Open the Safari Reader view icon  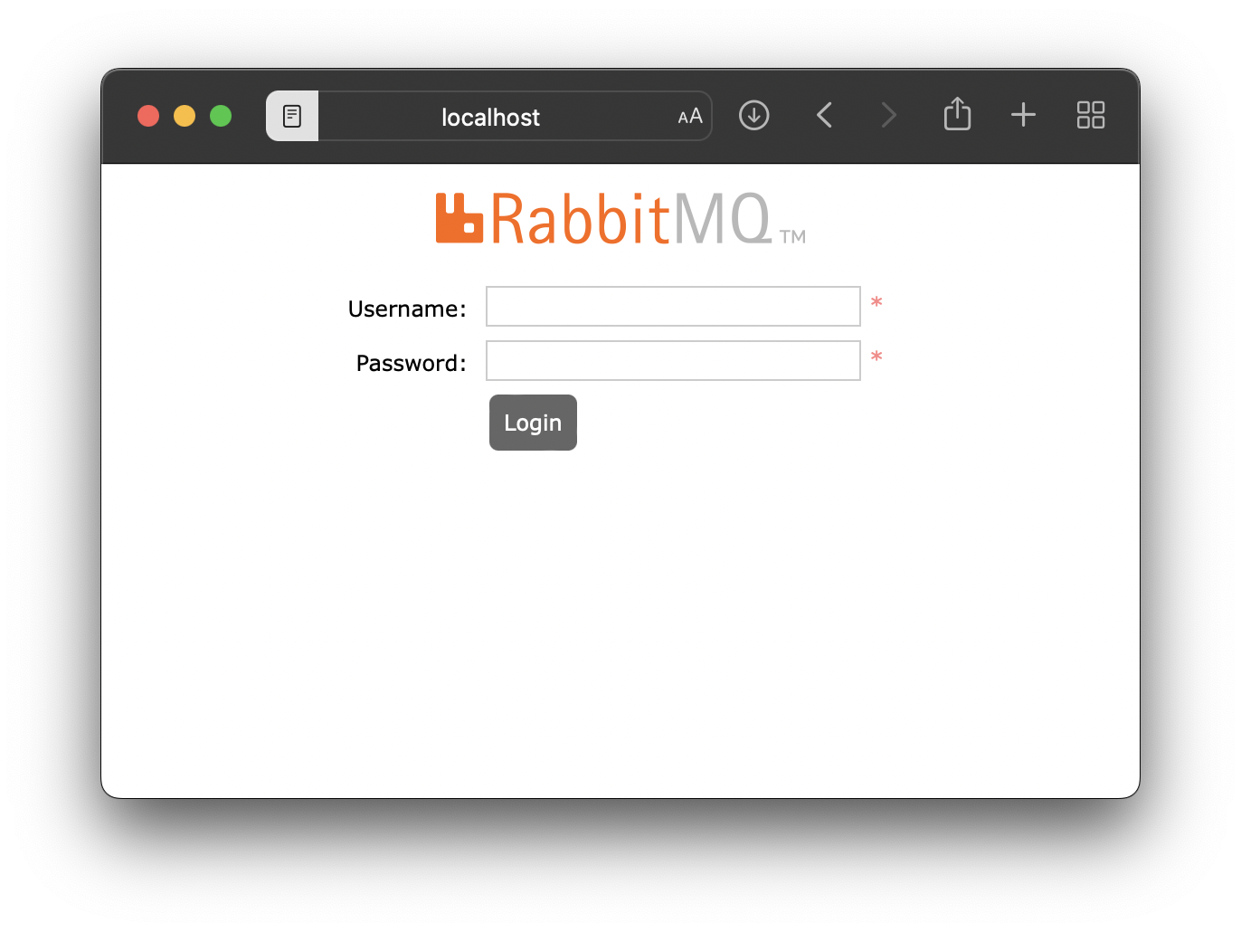291,116
